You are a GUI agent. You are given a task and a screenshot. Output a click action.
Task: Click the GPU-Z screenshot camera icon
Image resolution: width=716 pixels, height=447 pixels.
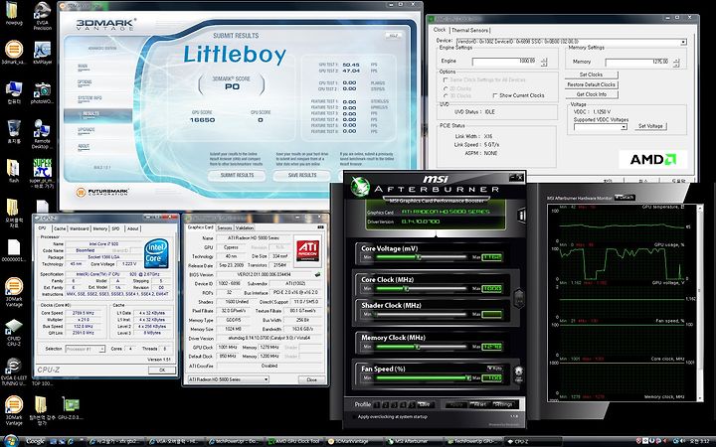(x=320, y=226)
